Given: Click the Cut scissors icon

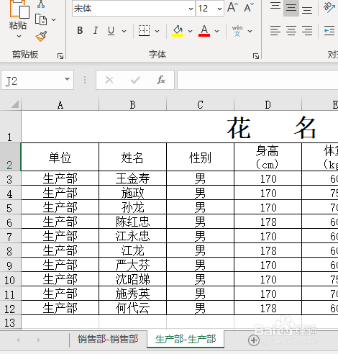Looking at the screenshot, I should coord(41,4).
